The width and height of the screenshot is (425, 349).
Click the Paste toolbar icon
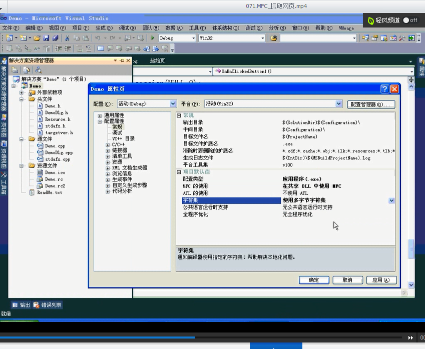(x=86, y=38)
